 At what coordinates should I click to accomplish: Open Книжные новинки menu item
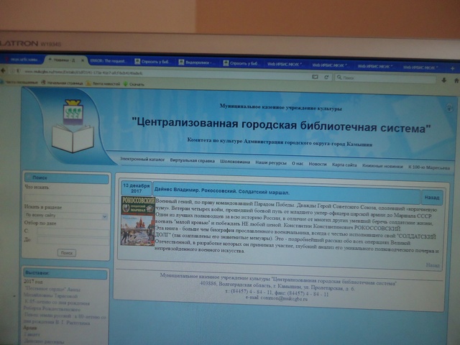382,166
